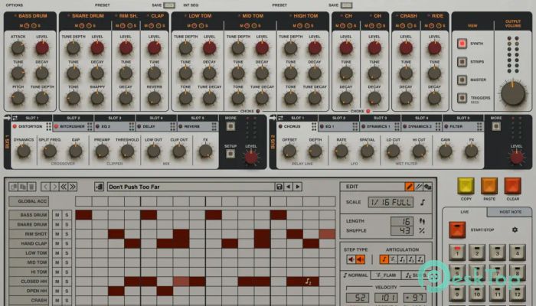Open the Start/Stop settings gear
The height and width of the screenshot is (306, 536).
click(x=515, y=229)
